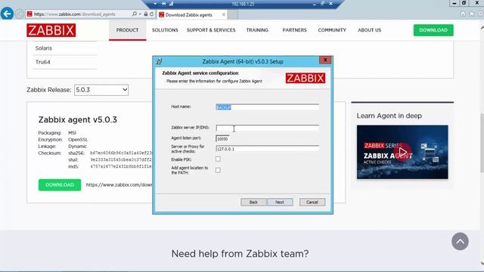The width and height of the screenshot is (484, 272).
Task: Click the Zabbix agent v5.0.3 heading
Action: pos(77,119)
